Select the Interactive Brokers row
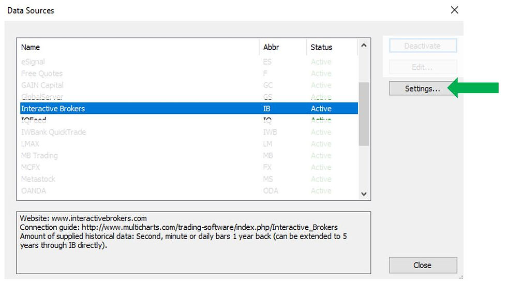Image resolution: width=507 pixels, height=281 pixels. pyautogui.click(x=189, y=108)
